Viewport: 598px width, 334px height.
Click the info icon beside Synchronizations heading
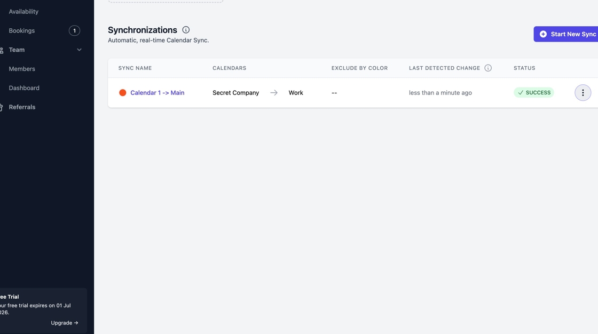(x=186, y=30)
